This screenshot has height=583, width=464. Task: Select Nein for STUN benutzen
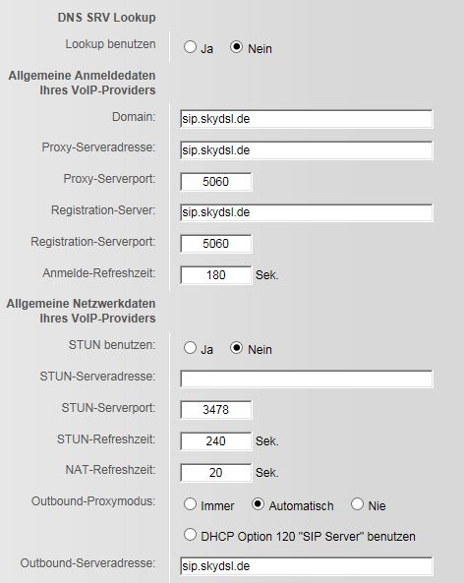pyautogui.click(x=237, y=348)
